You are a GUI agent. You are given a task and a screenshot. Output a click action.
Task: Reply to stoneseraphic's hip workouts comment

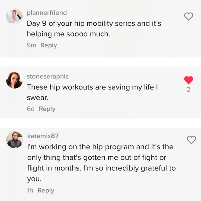47,109
